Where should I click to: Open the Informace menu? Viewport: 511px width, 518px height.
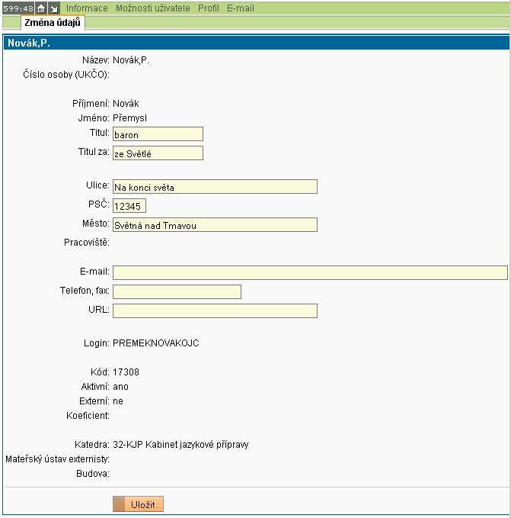tap(87, 8)
